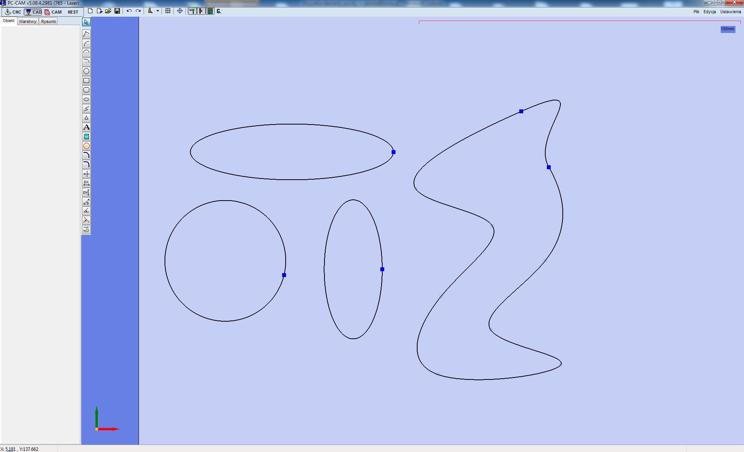Pick the semicircle arc with center tool

click(x=86, y=53)
